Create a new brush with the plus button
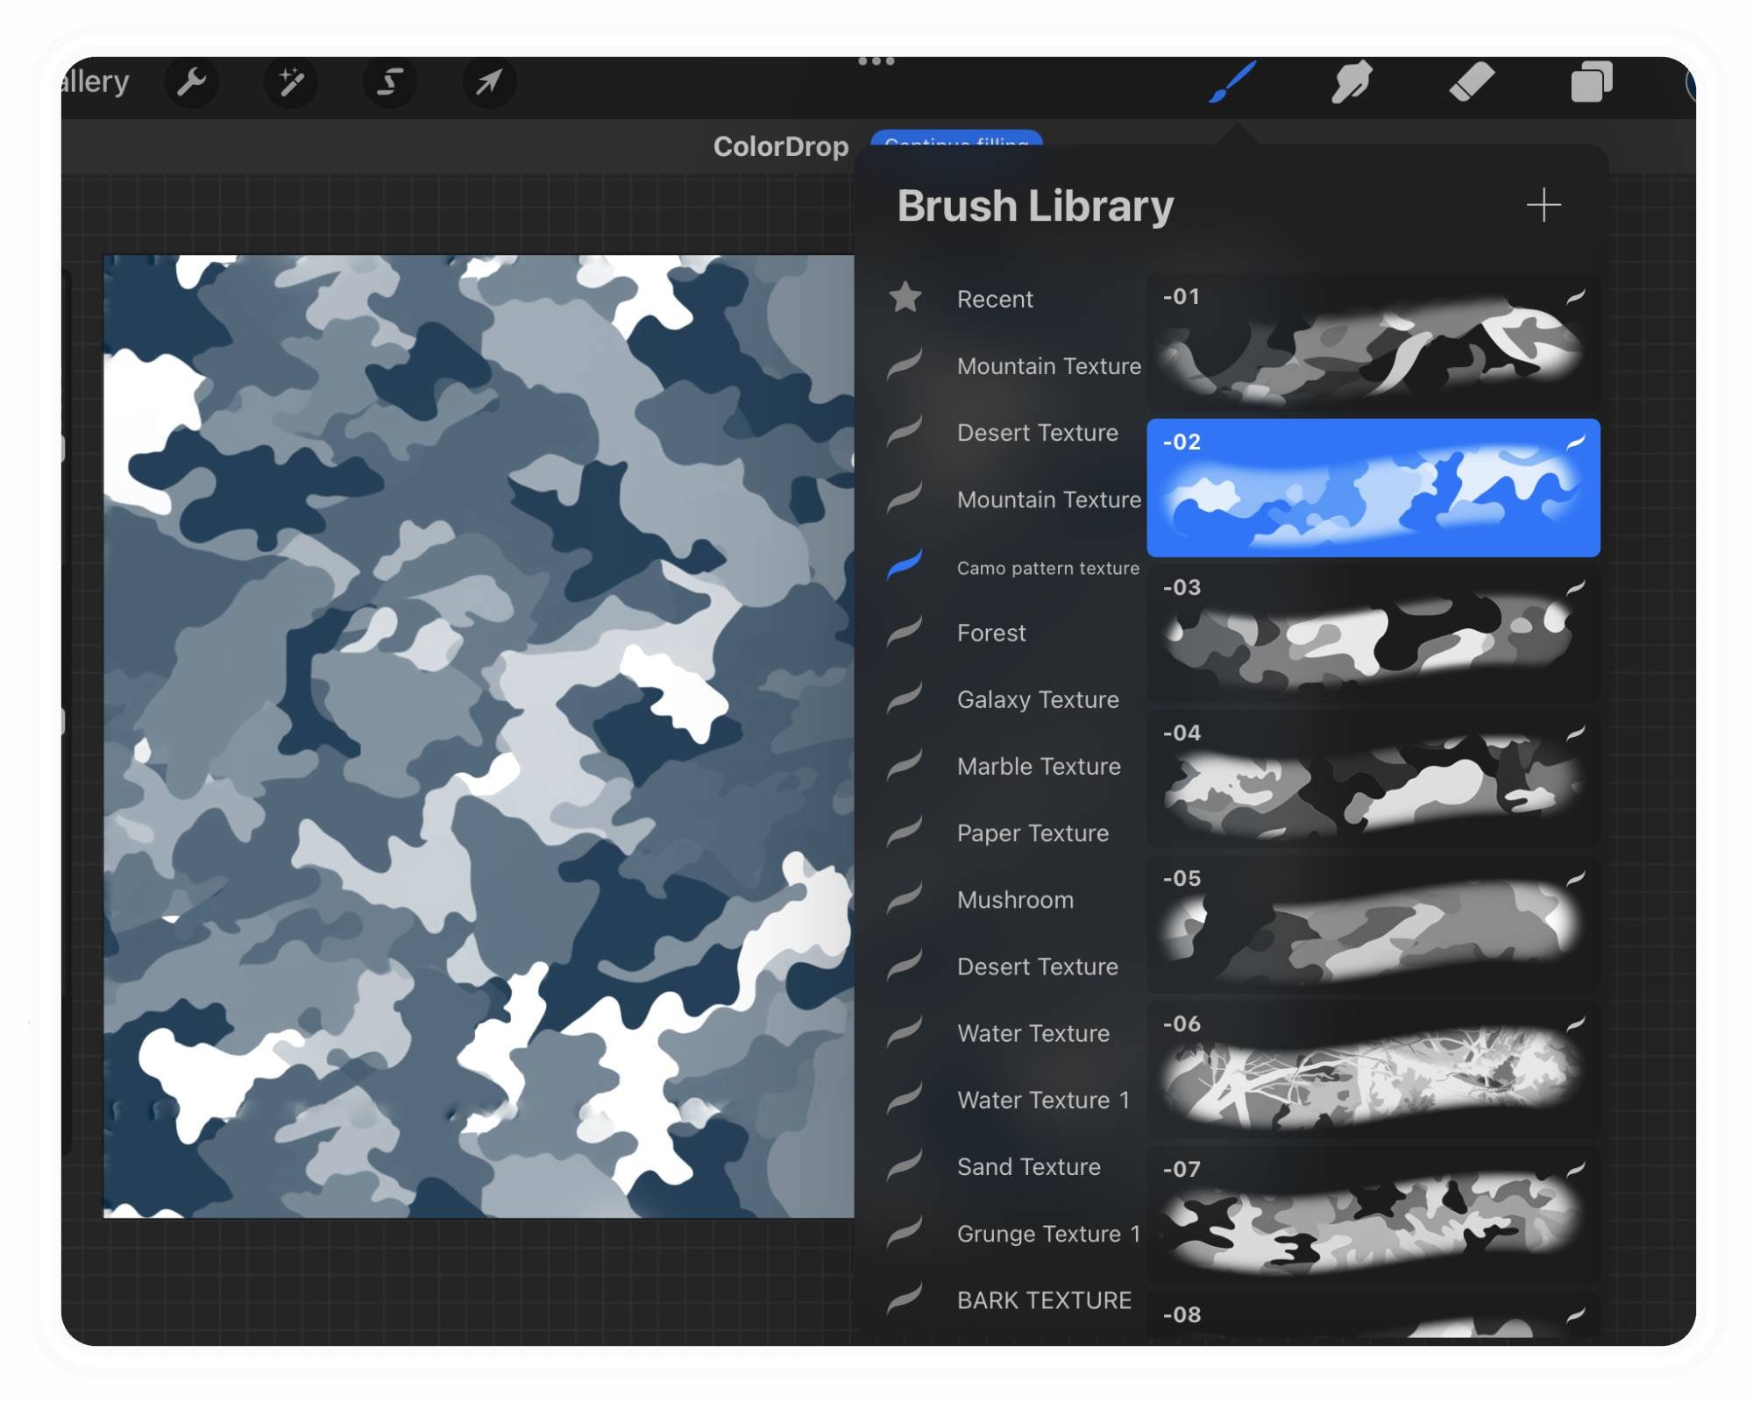The width and height of the screenshot is (1753, 1402). [1544, 204]
